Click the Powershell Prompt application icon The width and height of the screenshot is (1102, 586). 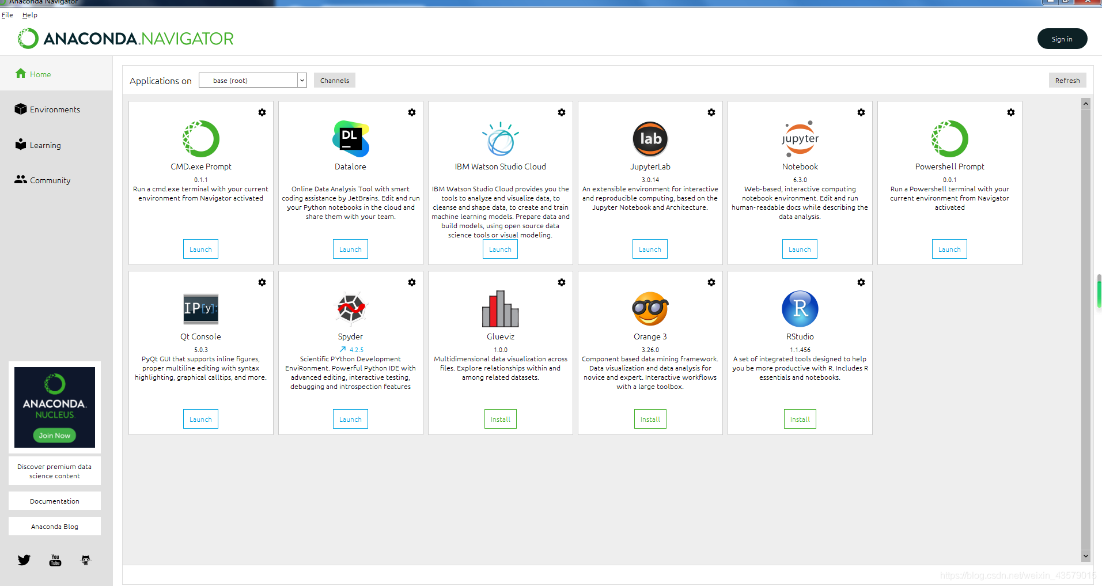[950, 139]
